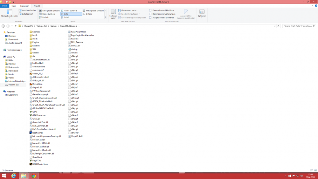Select RAGEPluginHook application at list bottom
Image resolution: width=318 pixels, height=179 pixels.
[x=40, y=164]
